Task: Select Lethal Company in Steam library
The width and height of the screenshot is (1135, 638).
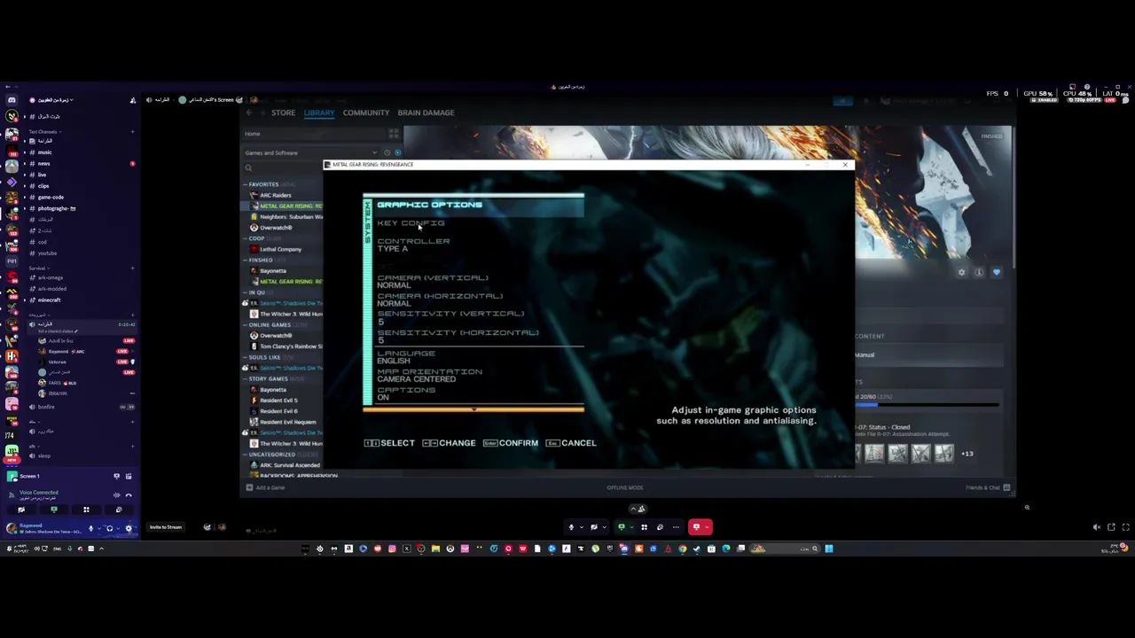Action: coord(281,249)
